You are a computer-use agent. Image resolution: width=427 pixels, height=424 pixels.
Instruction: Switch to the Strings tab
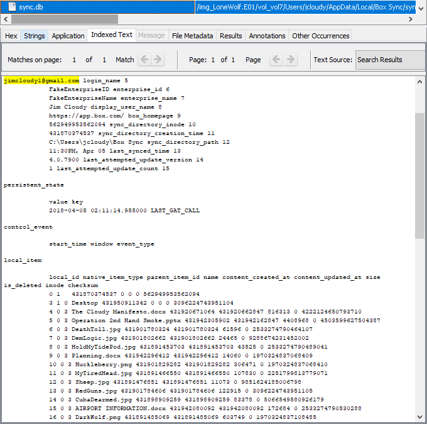point(35,36)
